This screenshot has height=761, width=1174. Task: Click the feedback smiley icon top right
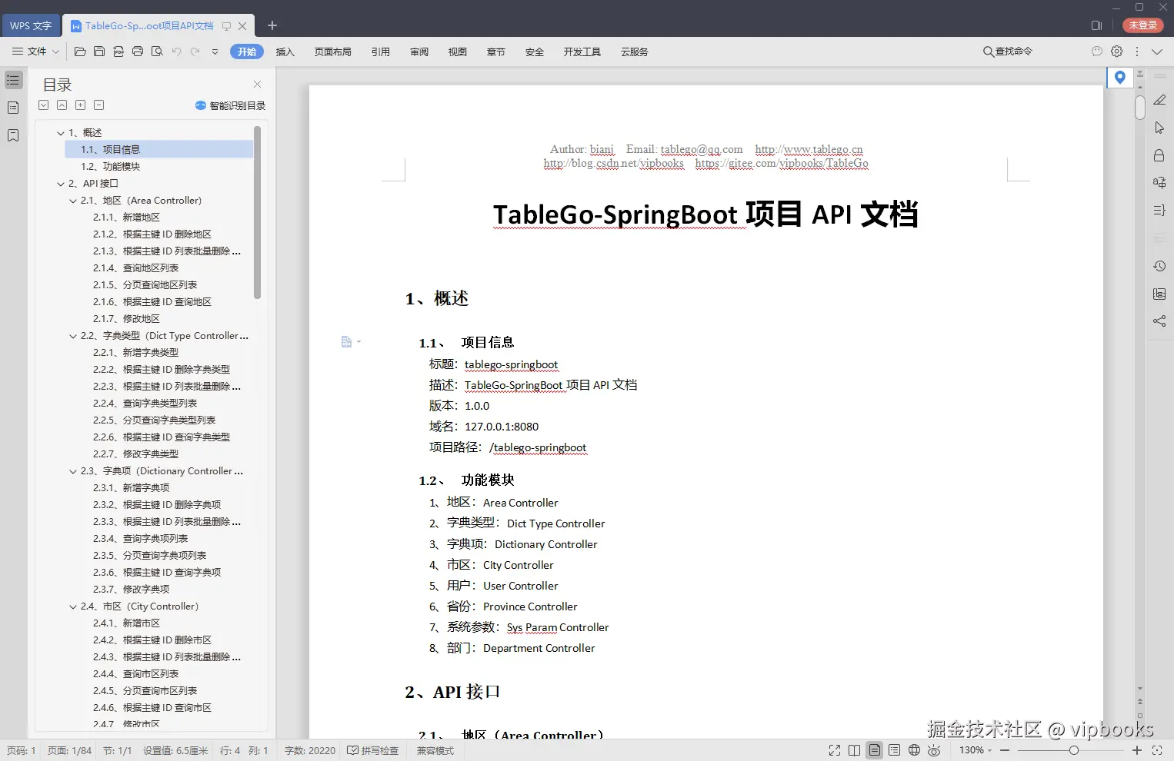pos(1097,52)
